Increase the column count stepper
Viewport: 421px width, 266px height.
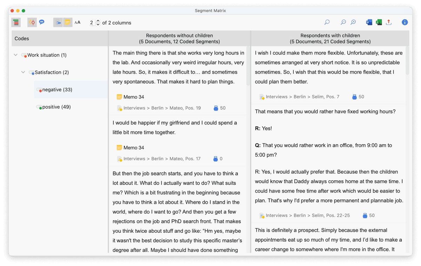[98, 21]
